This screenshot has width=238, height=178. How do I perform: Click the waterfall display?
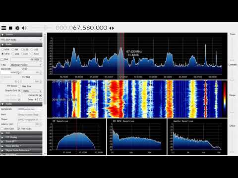click(x=137, y=99)
